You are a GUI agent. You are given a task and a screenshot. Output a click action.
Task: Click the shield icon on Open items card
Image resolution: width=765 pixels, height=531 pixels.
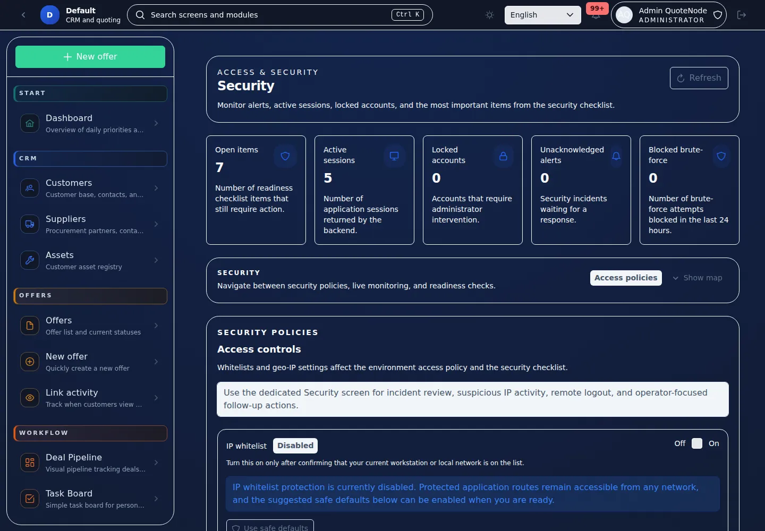285,156
